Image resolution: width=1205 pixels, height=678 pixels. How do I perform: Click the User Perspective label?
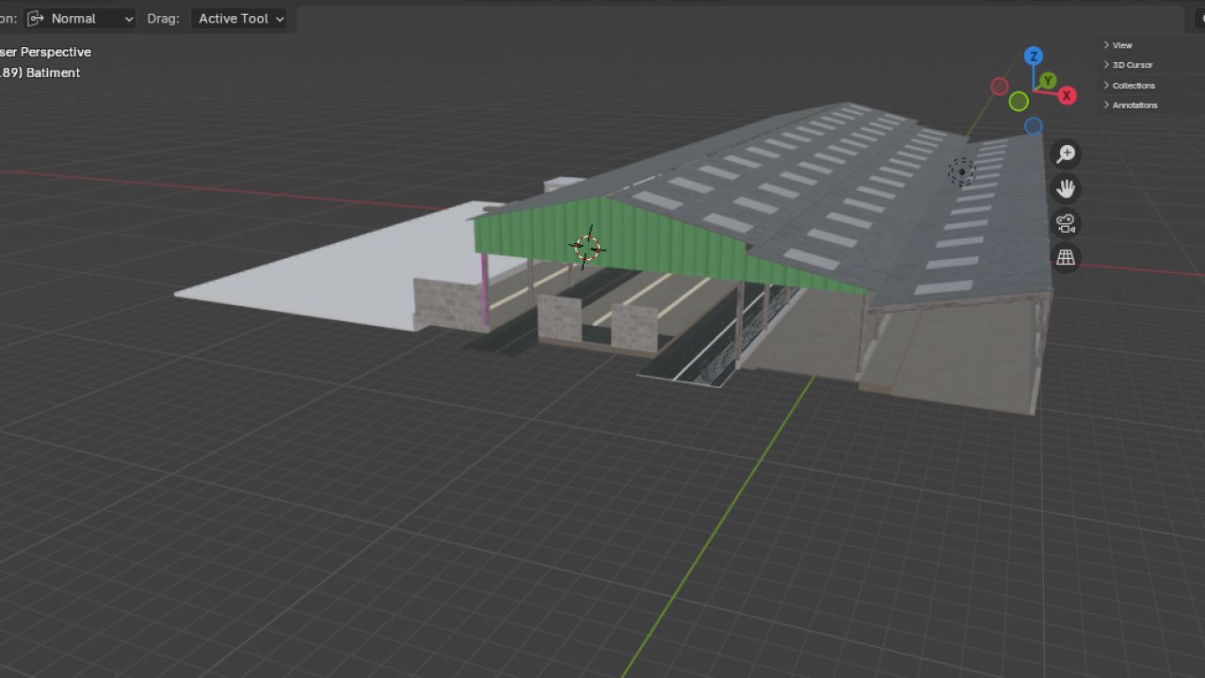pos(45,52)
